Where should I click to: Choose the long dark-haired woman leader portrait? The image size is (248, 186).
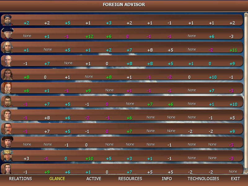(7, 169)
